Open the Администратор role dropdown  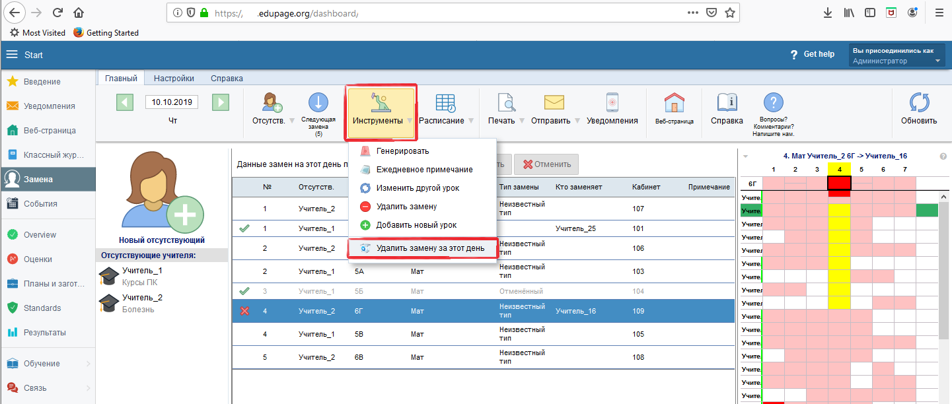click(897, 55)
